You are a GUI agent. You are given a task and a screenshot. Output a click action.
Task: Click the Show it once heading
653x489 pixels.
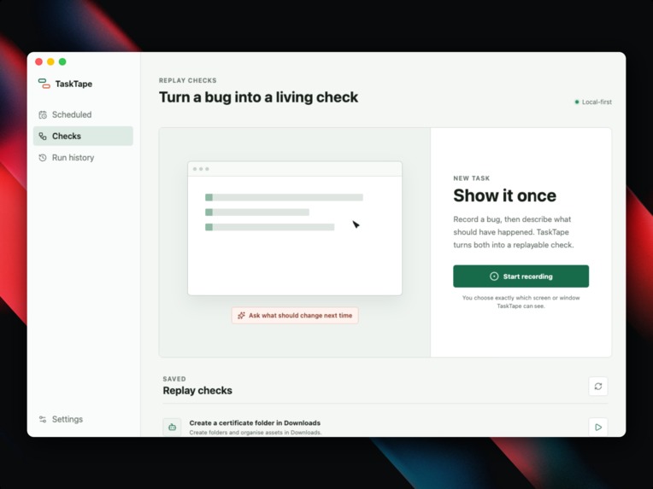pos(505,195)
